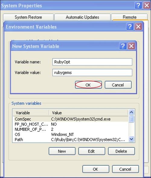Click the Variable name input field
The width and height of the screenshot is (151, 178).
[x=92, y=62]
